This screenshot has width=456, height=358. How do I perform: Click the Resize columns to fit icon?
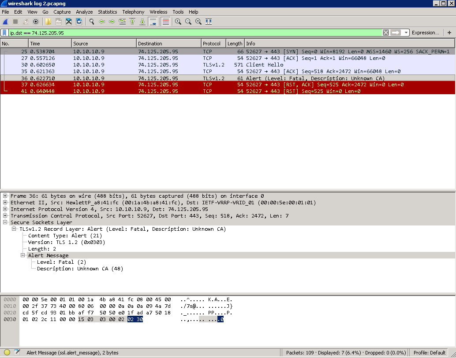coord(209,22)
